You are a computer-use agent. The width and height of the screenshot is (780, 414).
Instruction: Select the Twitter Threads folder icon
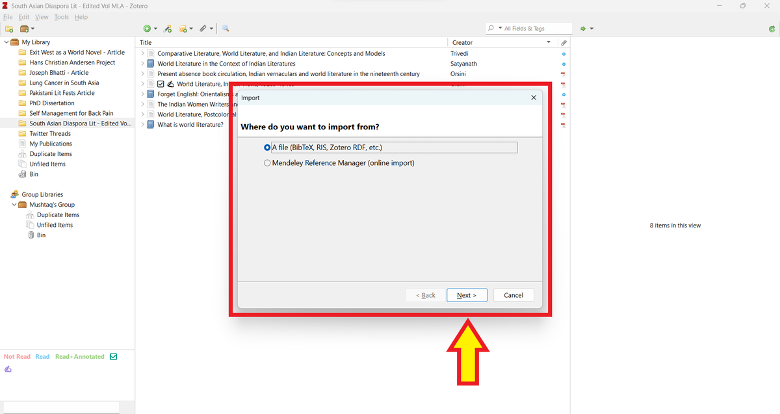(x=23, y=133)
